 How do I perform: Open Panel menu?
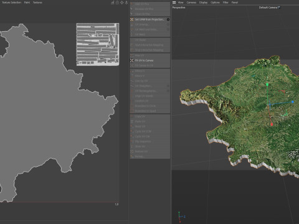235,2
